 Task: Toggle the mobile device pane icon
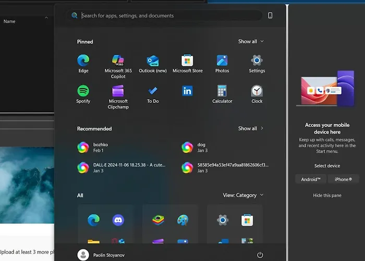click(270, 16)
